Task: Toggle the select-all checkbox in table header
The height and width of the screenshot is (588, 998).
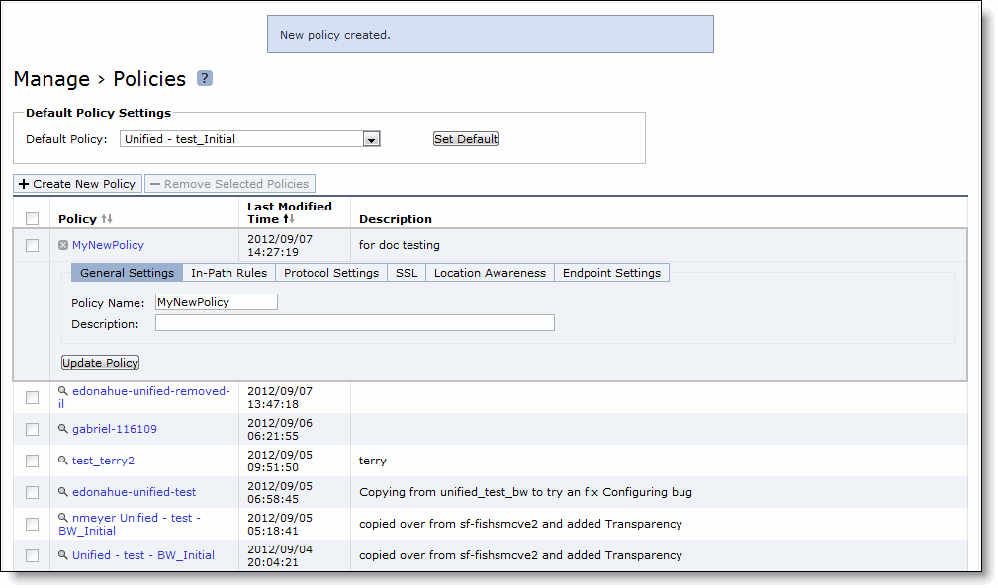Action: [x=33, y=218]
